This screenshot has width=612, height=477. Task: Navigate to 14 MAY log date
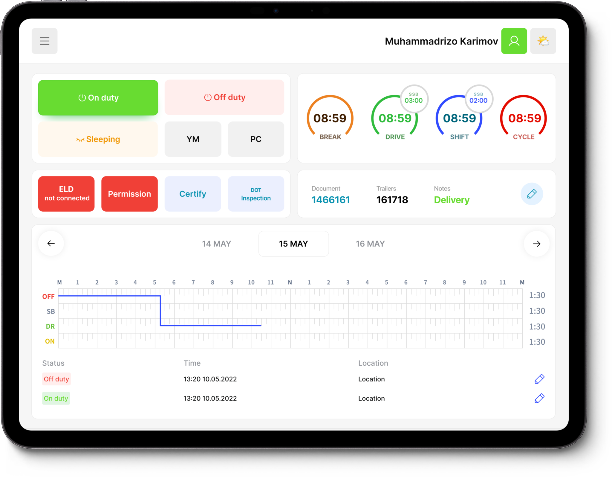217,243
